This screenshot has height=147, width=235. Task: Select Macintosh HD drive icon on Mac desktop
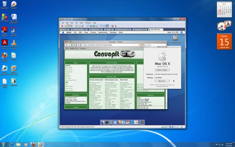(175, 39)
